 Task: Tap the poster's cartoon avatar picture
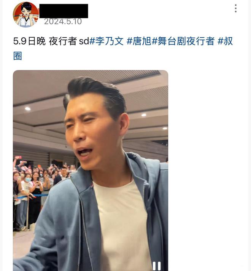coord(26,14)
